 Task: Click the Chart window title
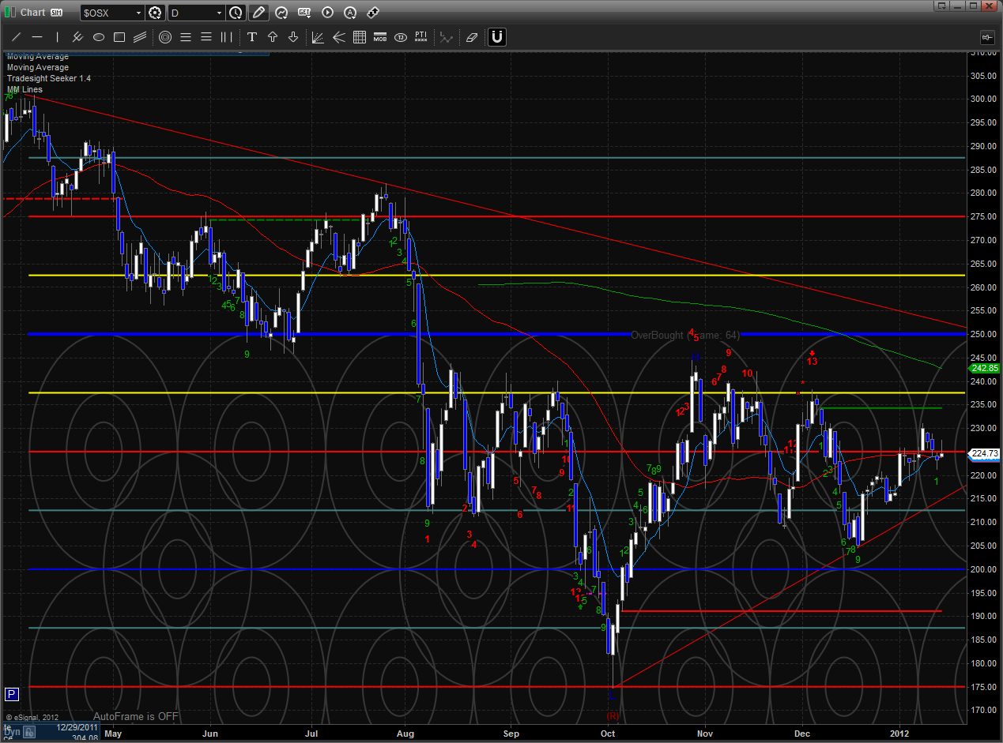[x=32, y=13]
